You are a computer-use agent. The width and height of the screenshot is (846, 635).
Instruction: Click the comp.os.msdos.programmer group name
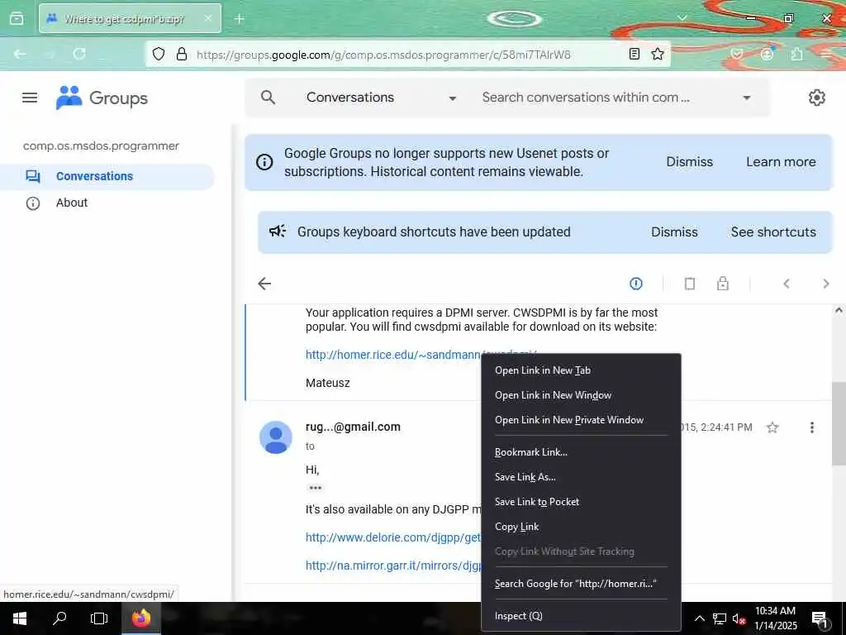tap(101, 146)
